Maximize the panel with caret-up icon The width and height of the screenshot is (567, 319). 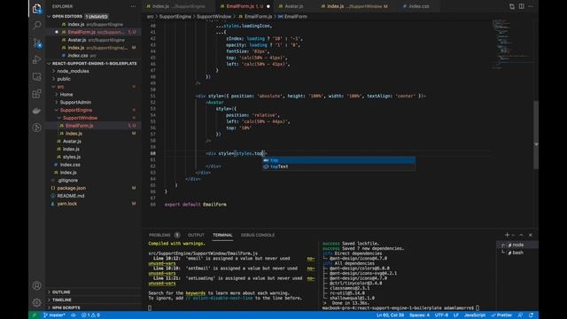pos(521,235)
